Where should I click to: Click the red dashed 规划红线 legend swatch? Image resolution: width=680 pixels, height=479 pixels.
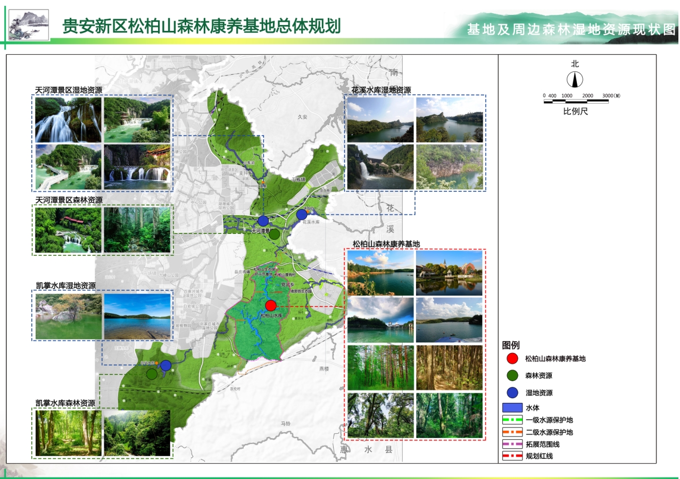(512, 456)
